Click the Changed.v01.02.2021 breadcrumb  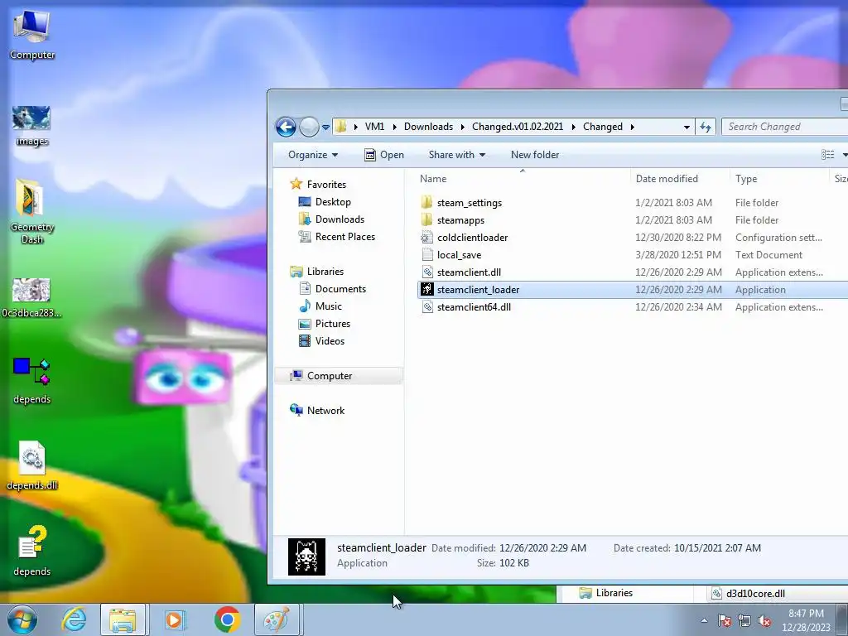(x=518, y=127)
